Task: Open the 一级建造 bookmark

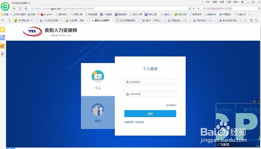Action: (106, 14)
